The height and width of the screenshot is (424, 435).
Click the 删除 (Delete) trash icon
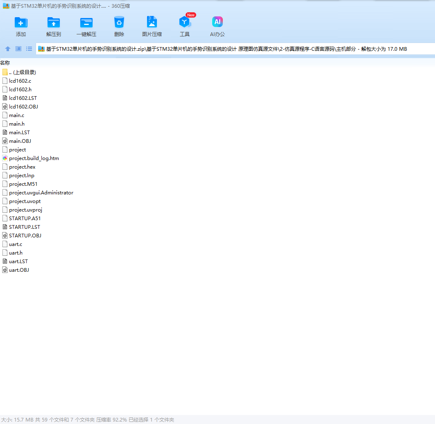click(x=119, y=23)
